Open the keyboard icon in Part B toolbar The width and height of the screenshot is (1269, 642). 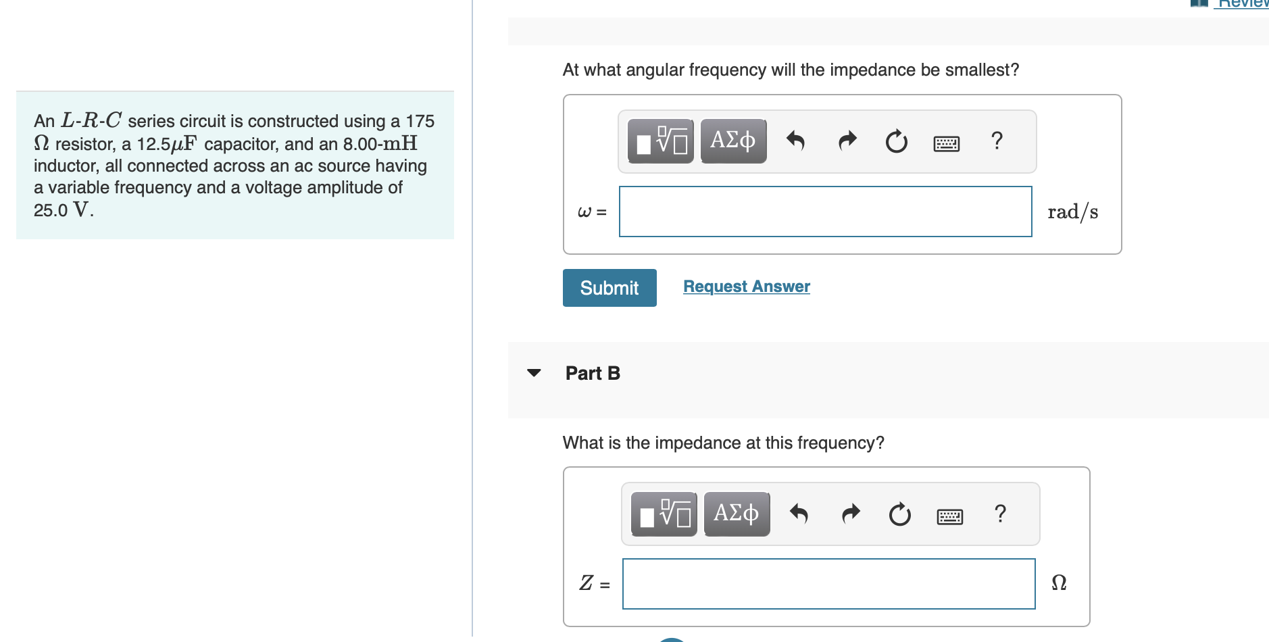(949, 515)
